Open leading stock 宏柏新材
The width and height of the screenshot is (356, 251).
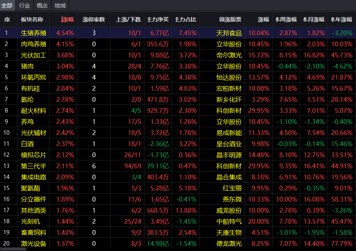pos(229,88)
